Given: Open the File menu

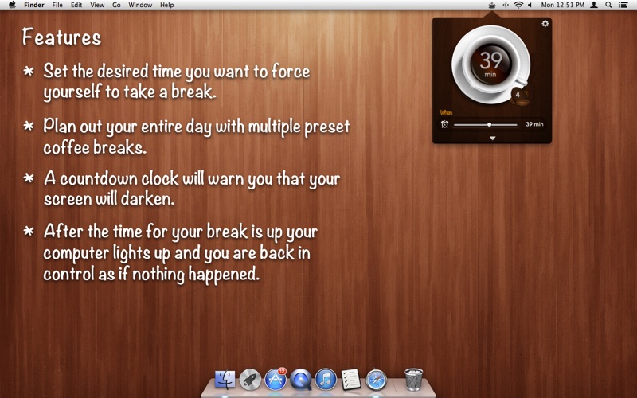Looking at the screenshot, I should coord(57,5).
